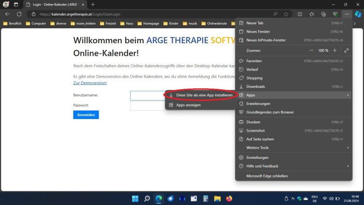The height and width of the screenshot is (205, 364).
Task: Launch Firefox from the taskbar
Action: click(x=229, y=199)
